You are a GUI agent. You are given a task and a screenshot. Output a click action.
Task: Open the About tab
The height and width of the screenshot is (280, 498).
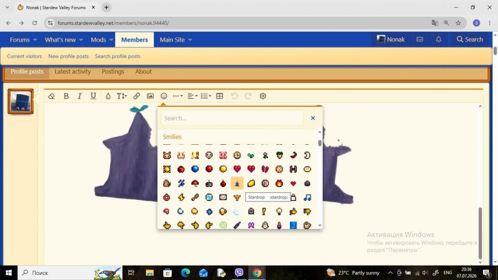coord(143,72)
